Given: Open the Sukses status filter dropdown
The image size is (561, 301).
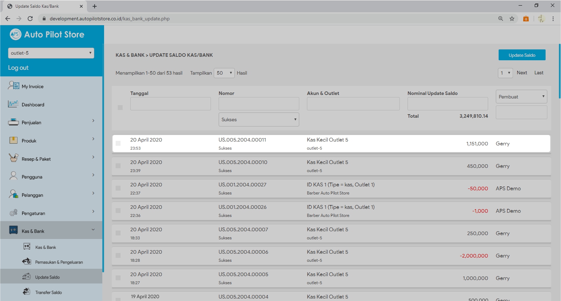Looking at the screenshot, I should point(259,119).
